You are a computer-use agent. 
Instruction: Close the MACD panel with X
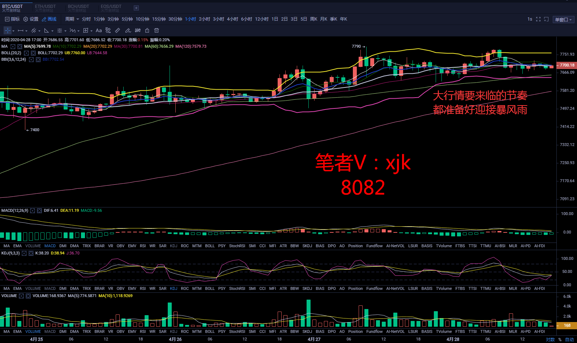(x=39, y=210)
